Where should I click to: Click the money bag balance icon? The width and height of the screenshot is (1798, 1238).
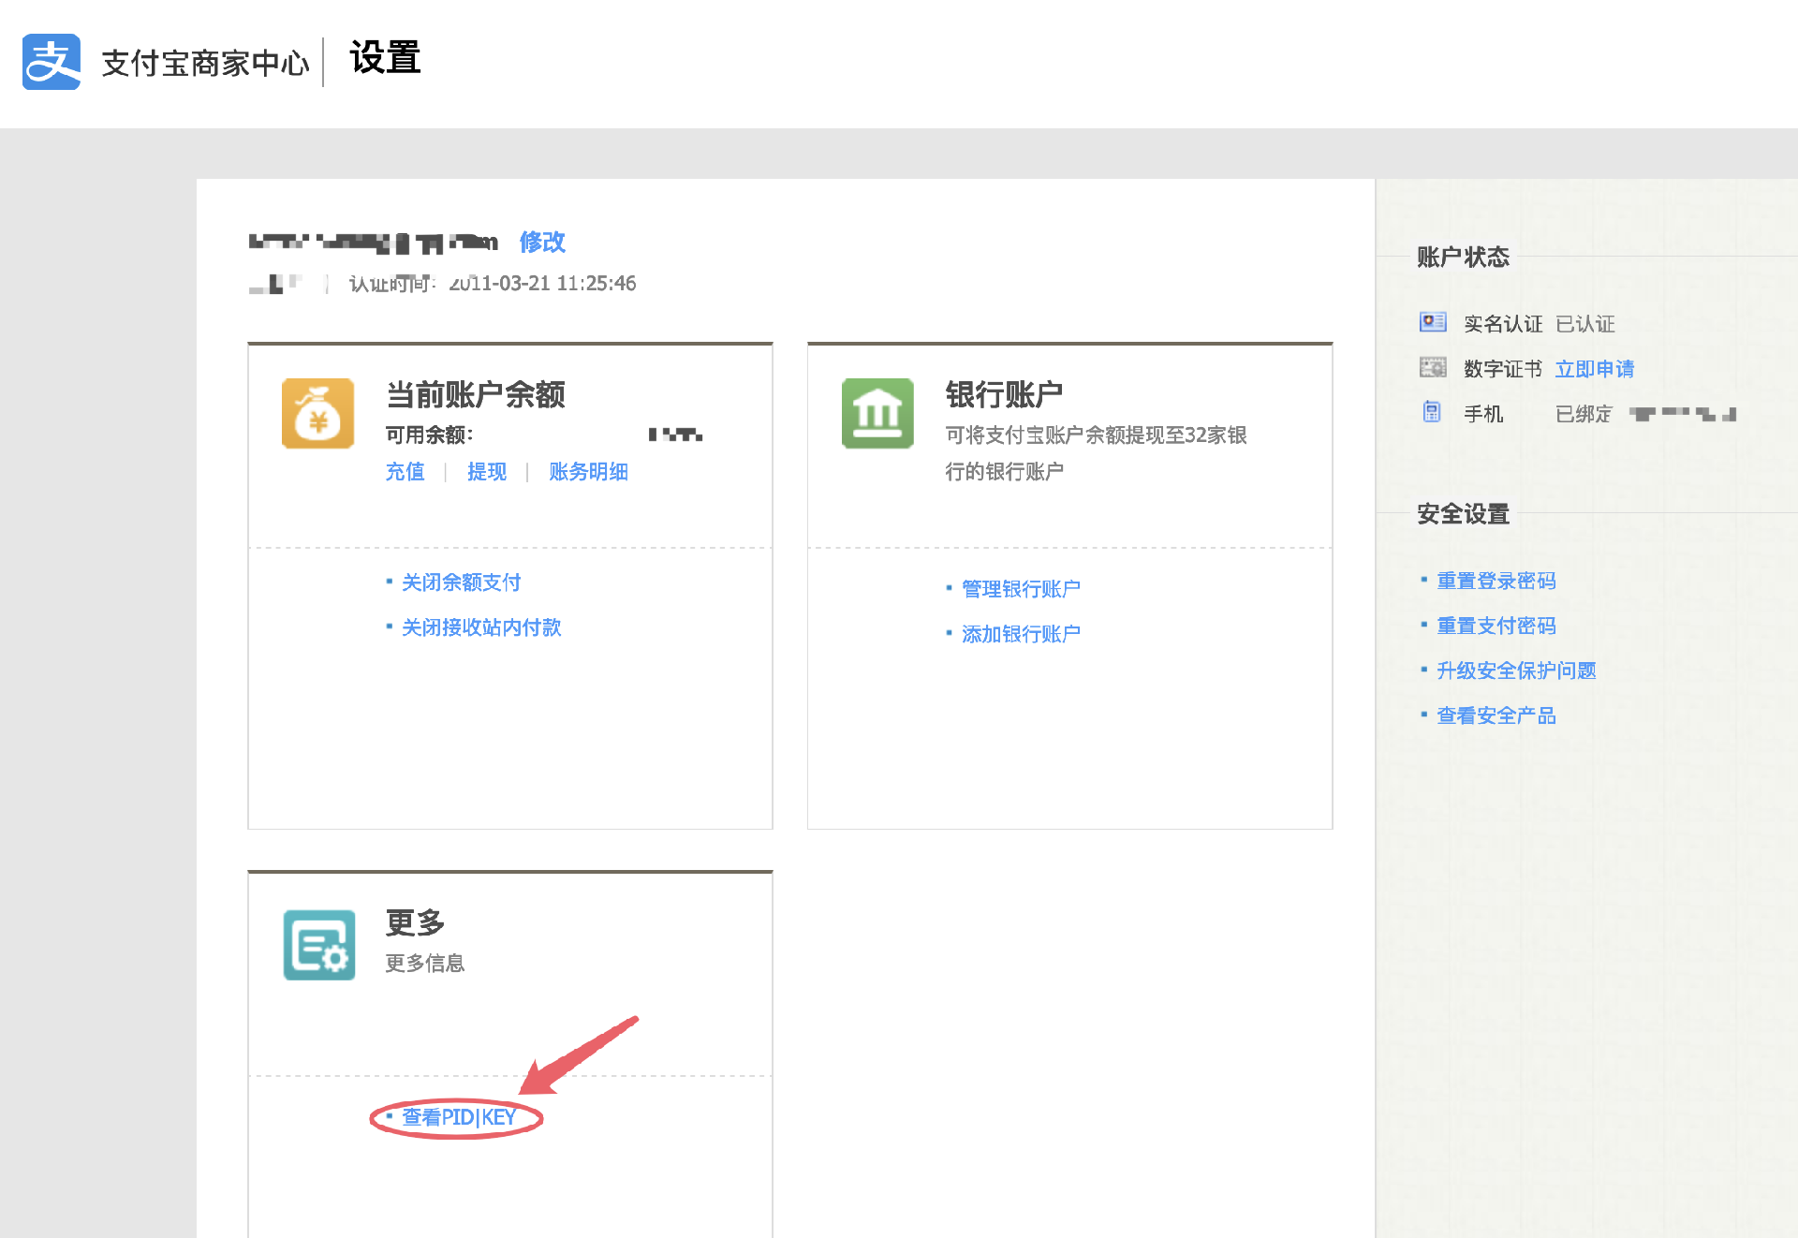click(x=318, y=413)
